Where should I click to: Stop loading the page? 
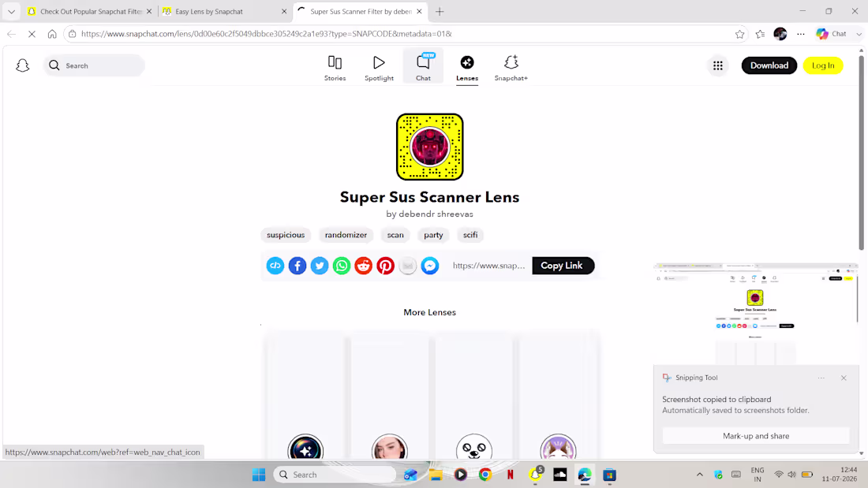tap(32, 34)
